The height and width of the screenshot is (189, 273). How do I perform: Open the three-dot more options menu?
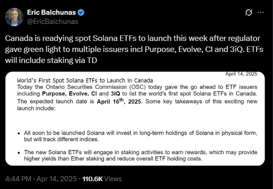click(x=261, y=12)
